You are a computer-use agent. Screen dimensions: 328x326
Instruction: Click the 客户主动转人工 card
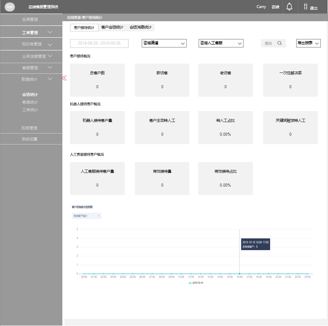point(162,128)
